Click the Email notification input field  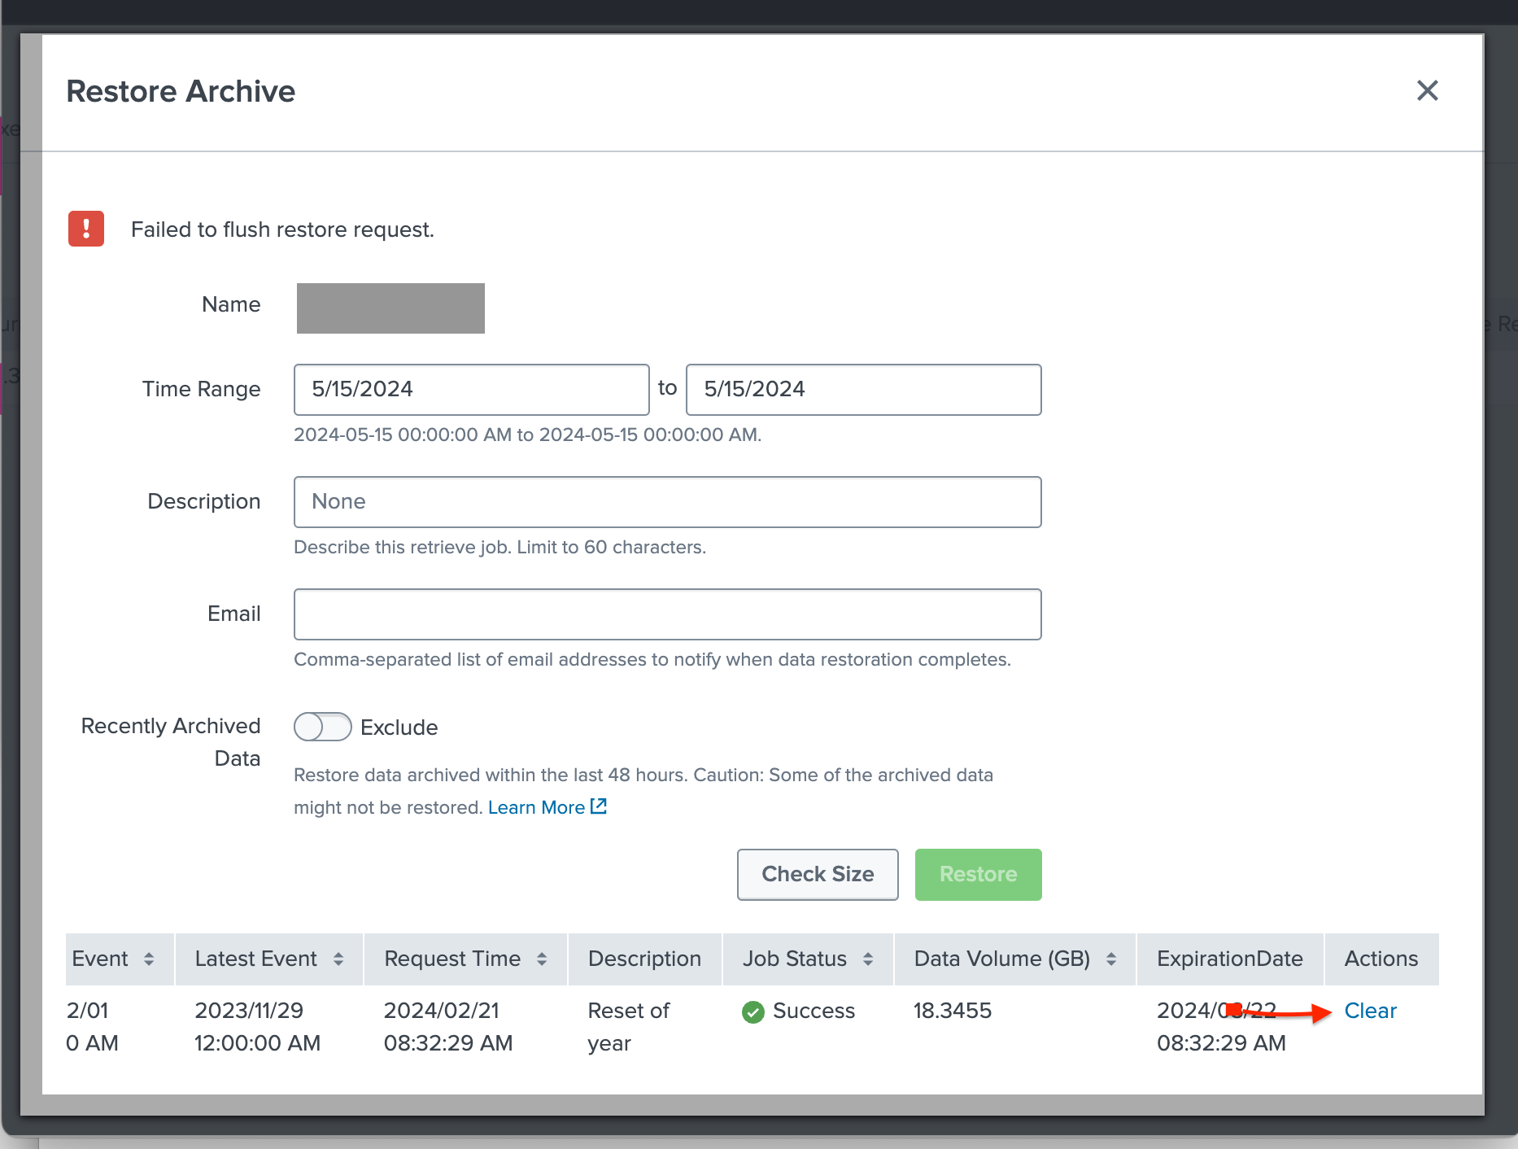[x=667, y=614]
